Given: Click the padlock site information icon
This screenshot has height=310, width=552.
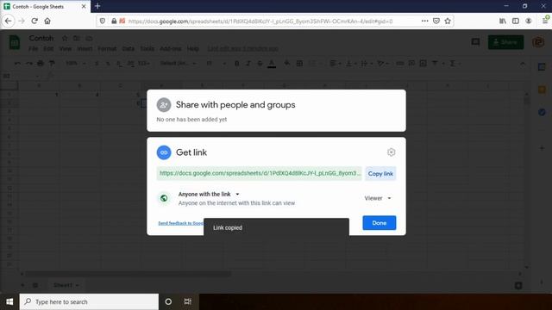Looking at the screenshot, I should 114,21.
